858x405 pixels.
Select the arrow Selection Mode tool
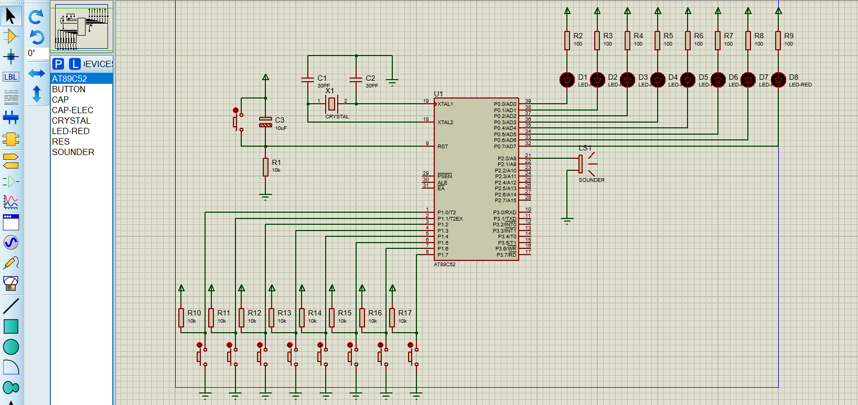click(11, 16)
